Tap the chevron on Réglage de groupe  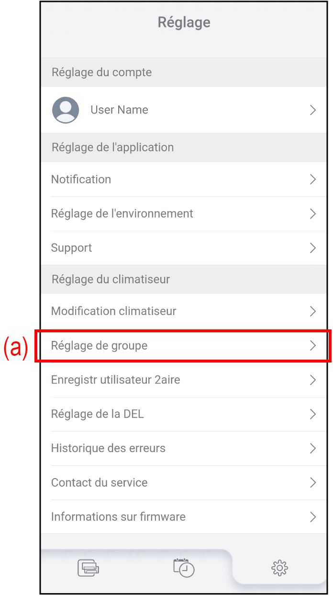(313, 346)
